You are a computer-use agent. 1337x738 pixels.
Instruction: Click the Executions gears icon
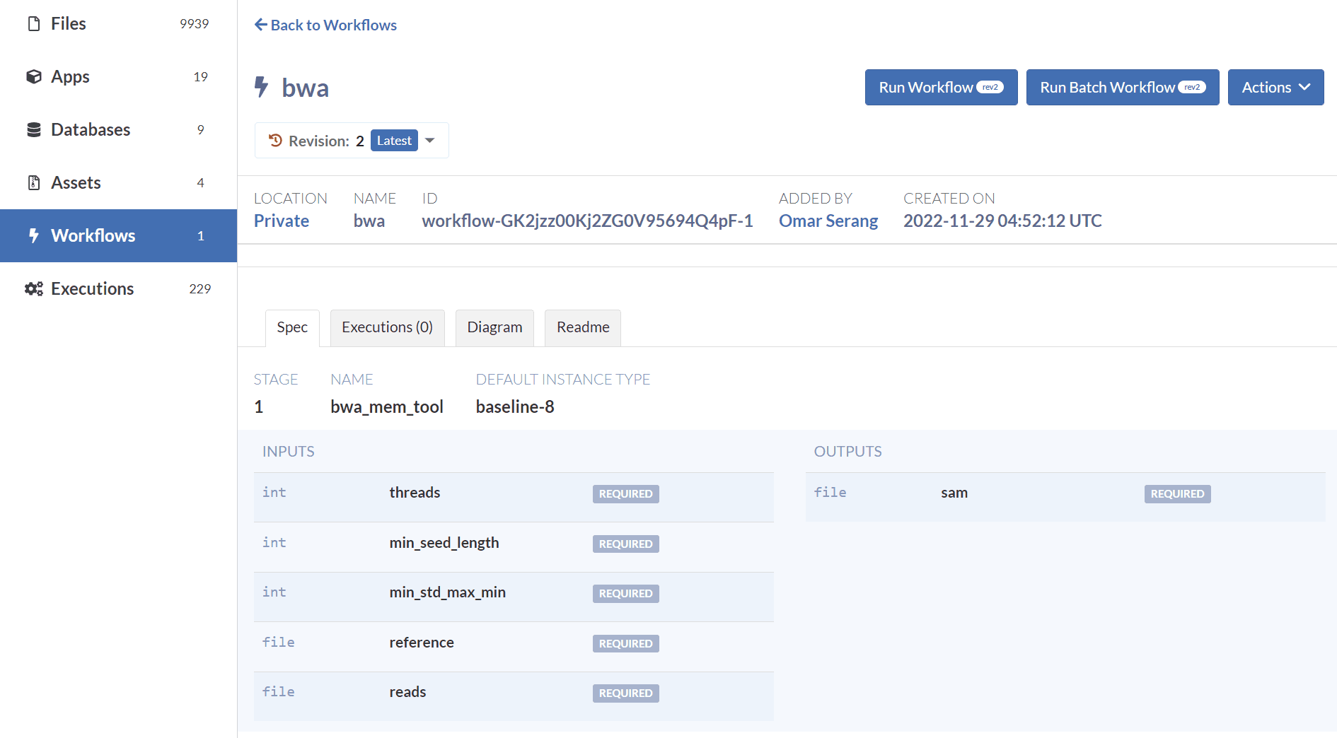click(33, 288)
